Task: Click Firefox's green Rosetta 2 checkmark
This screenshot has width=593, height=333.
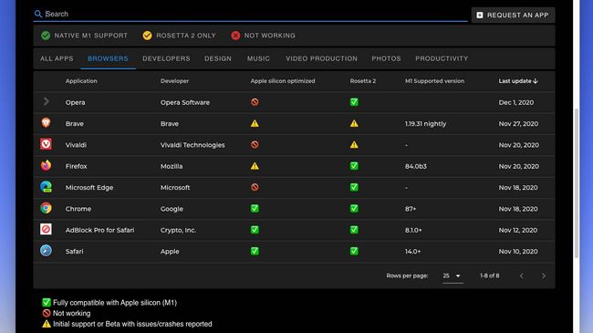Action: (x=354, y=166)
